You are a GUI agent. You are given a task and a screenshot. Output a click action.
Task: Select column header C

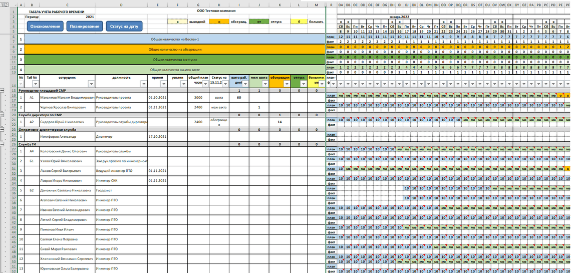(x=67, y=5)
